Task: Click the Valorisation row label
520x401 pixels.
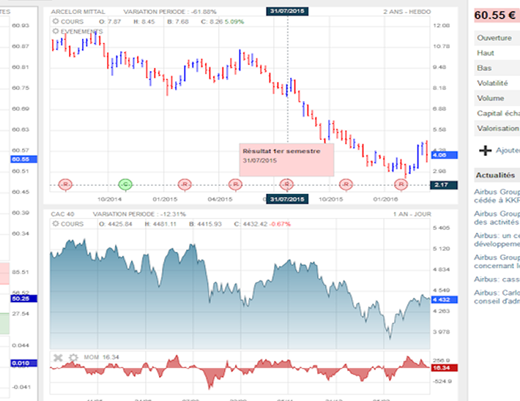Action: point(498,128)
